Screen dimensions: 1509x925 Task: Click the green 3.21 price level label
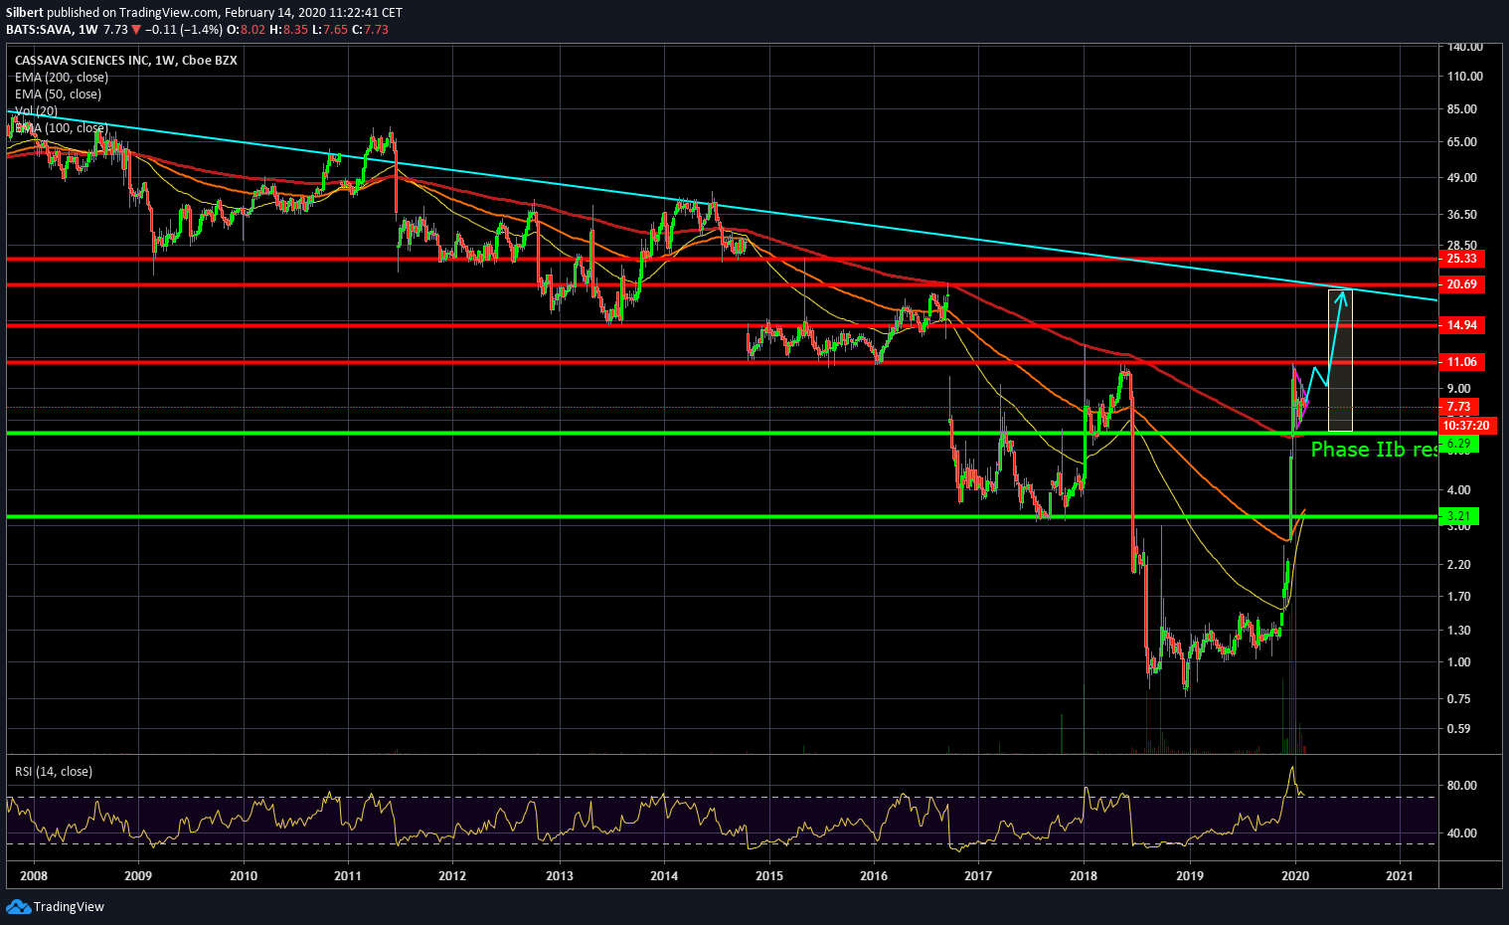tap(1459, 516)
